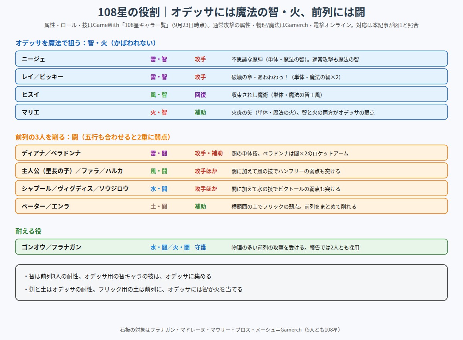Click 雷・智 attribute in ニージェ row

159,59
